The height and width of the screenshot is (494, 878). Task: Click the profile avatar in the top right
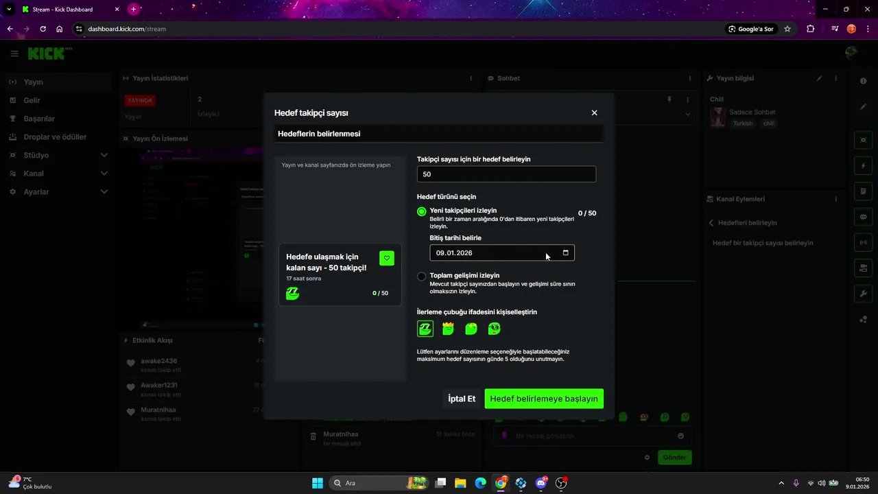tap(851, 54)
